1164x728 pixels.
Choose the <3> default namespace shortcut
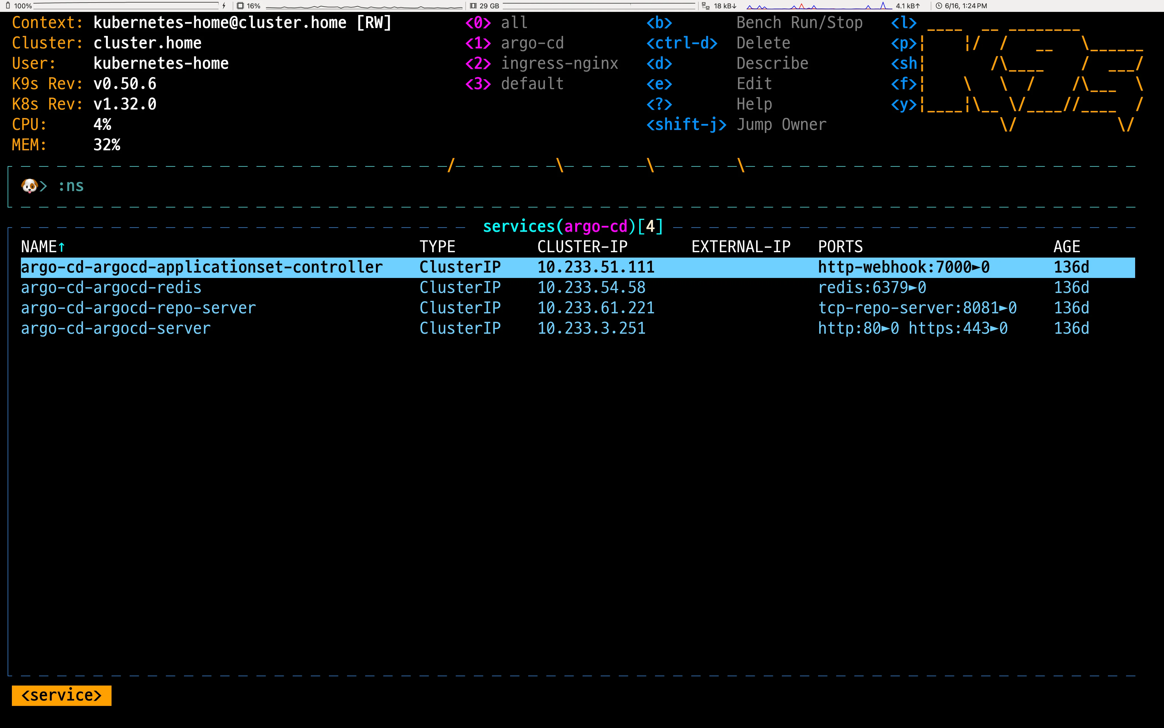(x=514, y=84)
